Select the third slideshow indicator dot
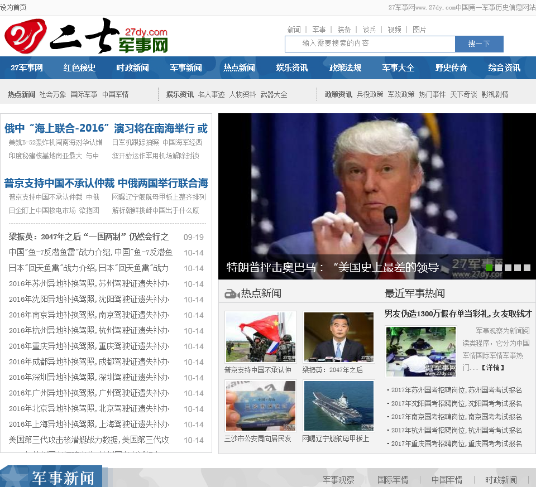This screenshot has height=487, width=536. click(x=508, y=268)
